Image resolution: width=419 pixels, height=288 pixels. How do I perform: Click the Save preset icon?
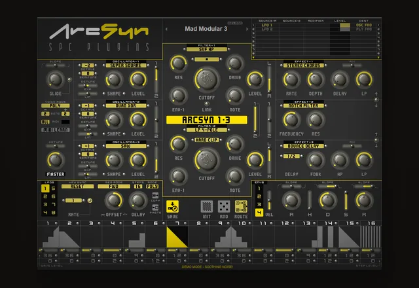click(x=172, y=207)
